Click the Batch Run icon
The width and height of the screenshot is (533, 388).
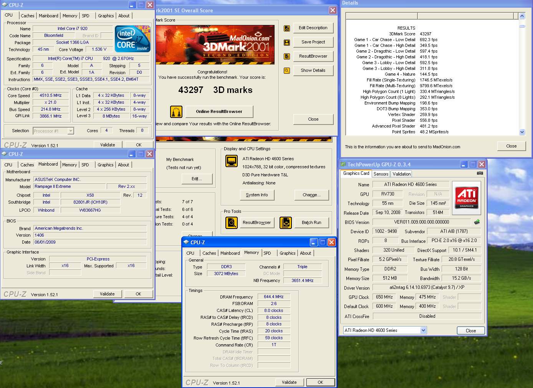point(286,223)
